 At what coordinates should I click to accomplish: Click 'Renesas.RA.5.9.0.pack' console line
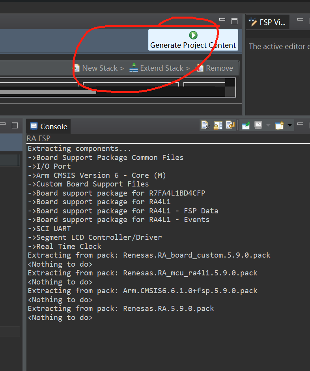pos(121,308)
